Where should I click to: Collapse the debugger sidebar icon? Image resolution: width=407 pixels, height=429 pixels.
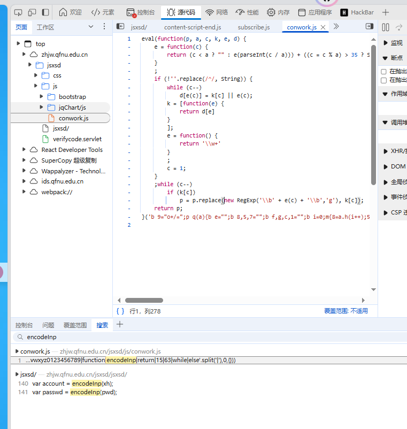coord(370,26)
